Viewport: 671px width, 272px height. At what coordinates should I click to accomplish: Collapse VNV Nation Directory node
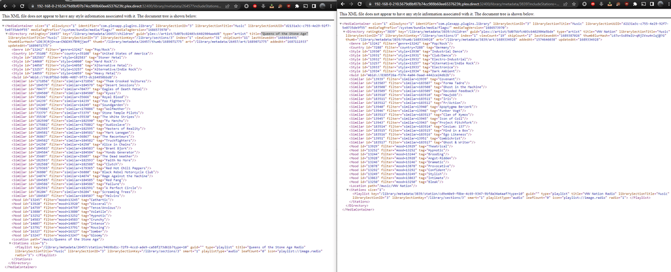[x=344, y=31]
